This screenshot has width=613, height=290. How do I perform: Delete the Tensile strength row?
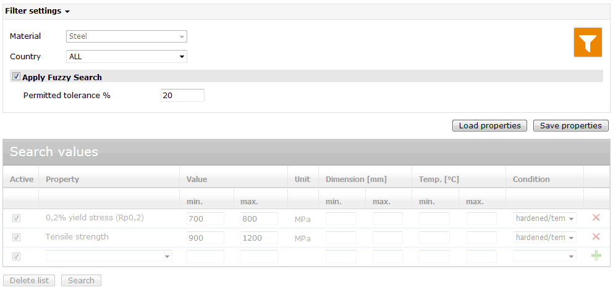point(596,237)
